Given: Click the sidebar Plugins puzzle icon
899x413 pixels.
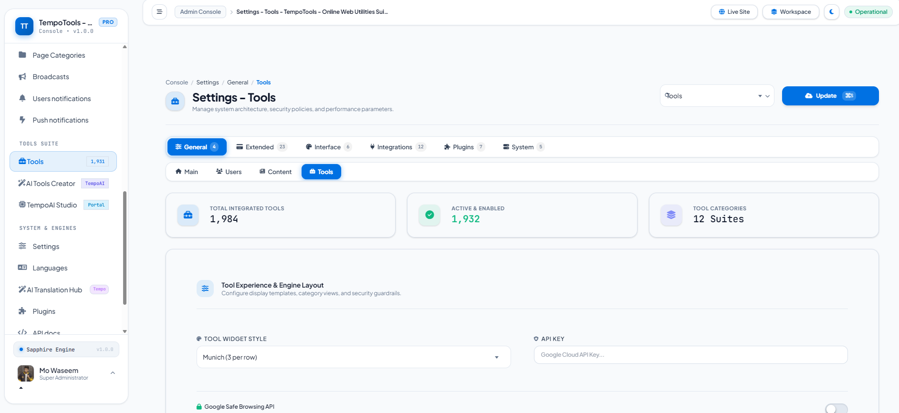Looking at the screenshot, I should click(x=22, y=311).
